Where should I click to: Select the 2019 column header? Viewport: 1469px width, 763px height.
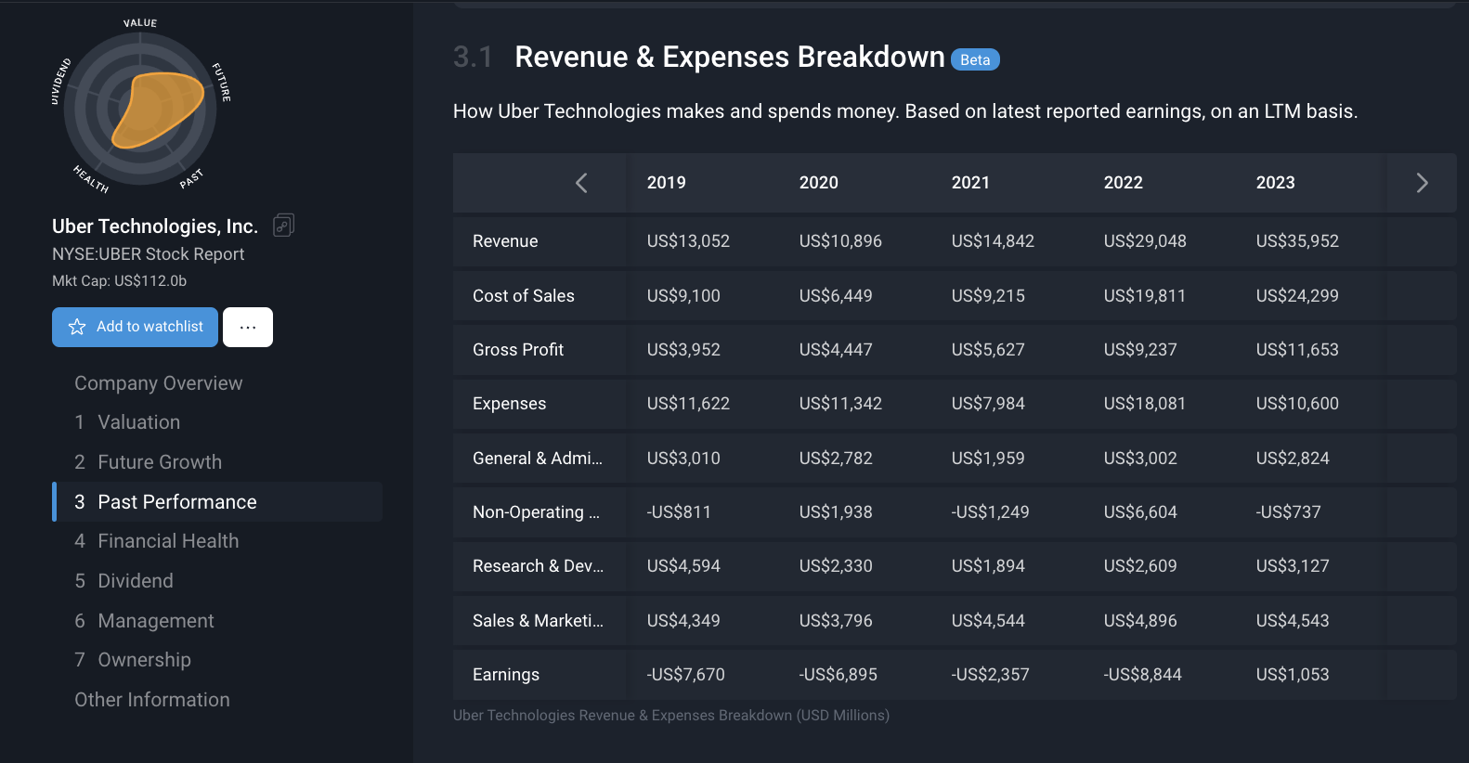pyautogui.click(x=667, y=183)
